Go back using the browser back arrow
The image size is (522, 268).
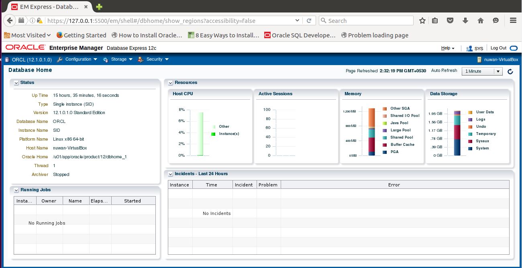click(10, 20)
